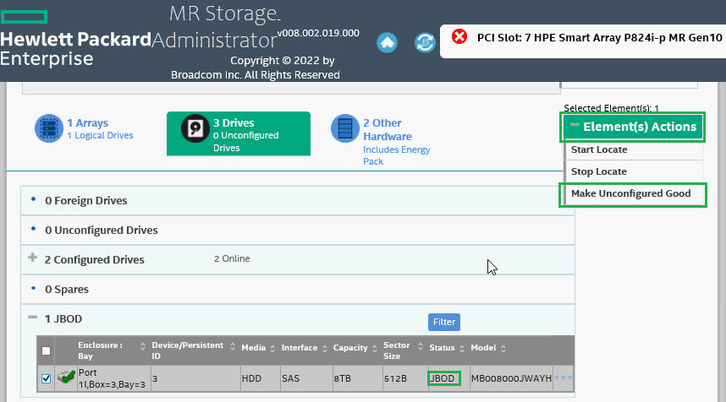
Task: Click the green JBOD drive icon in row
Action: coord(66,378)
